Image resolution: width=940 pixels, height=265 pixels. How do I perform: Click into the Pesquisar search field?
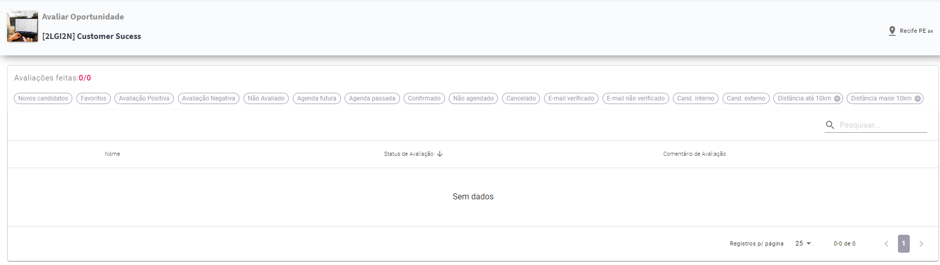click(x=882, y=125)
